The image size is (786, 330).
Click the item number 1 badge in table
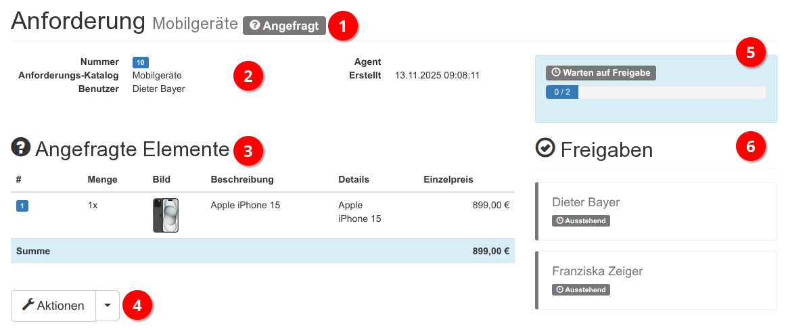pyautogui.click(x=22, y=206)
